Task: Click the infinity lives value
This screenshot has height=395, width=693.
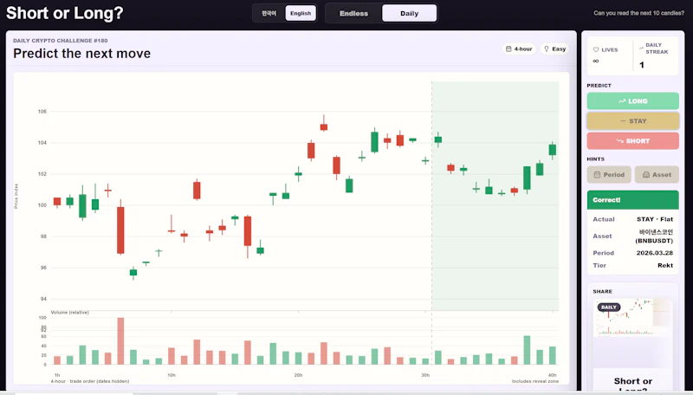Action: [x=596, y=61]
